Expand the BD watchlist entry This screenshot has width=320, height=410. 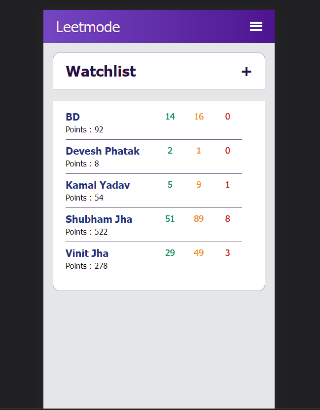click(x=72, y=117)
